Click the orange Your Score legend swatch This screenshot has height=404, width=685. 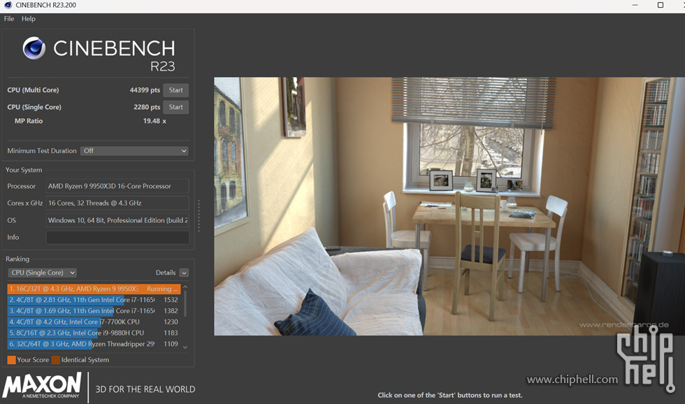pyautogui.click(x=11, y=360)
